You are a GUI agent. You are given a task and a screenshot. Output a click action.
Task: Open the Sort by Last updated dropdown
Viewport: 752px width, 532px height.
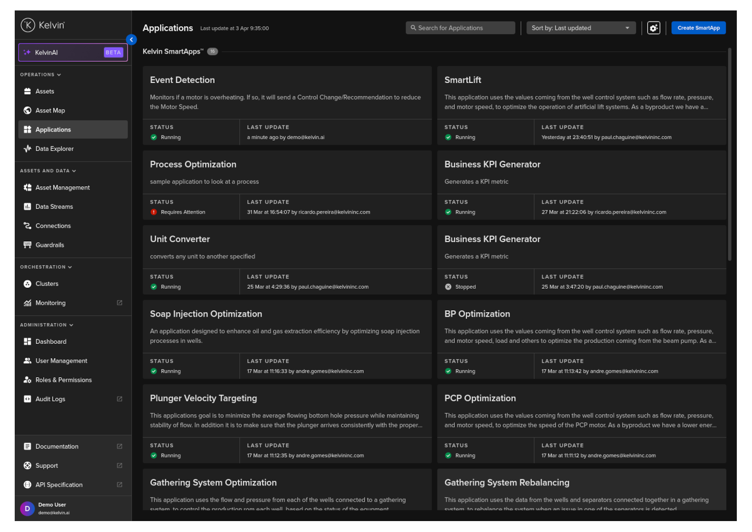click(x=581, y=28)
